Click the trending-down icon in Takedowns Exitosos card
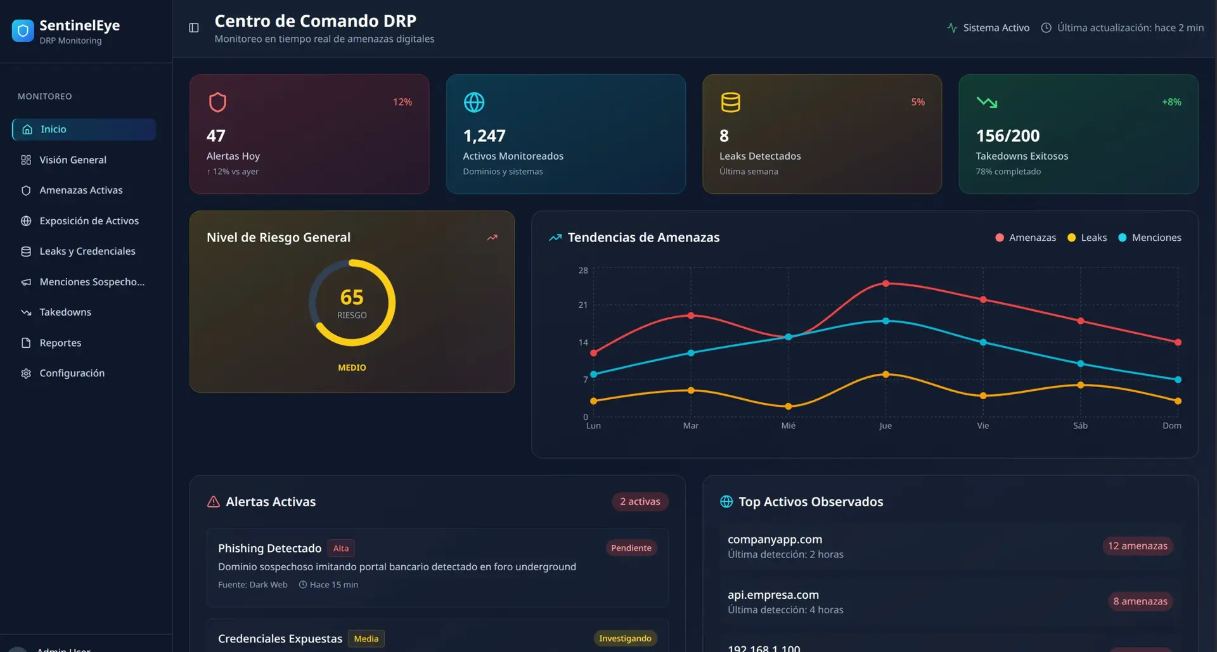The image size is (1217, 652). 987,102
